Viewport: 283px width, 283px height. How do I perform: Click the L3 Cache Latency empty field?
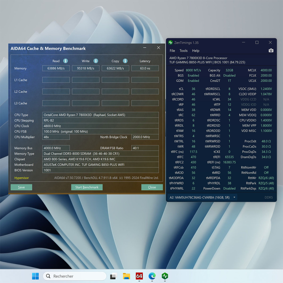[145, 103]
